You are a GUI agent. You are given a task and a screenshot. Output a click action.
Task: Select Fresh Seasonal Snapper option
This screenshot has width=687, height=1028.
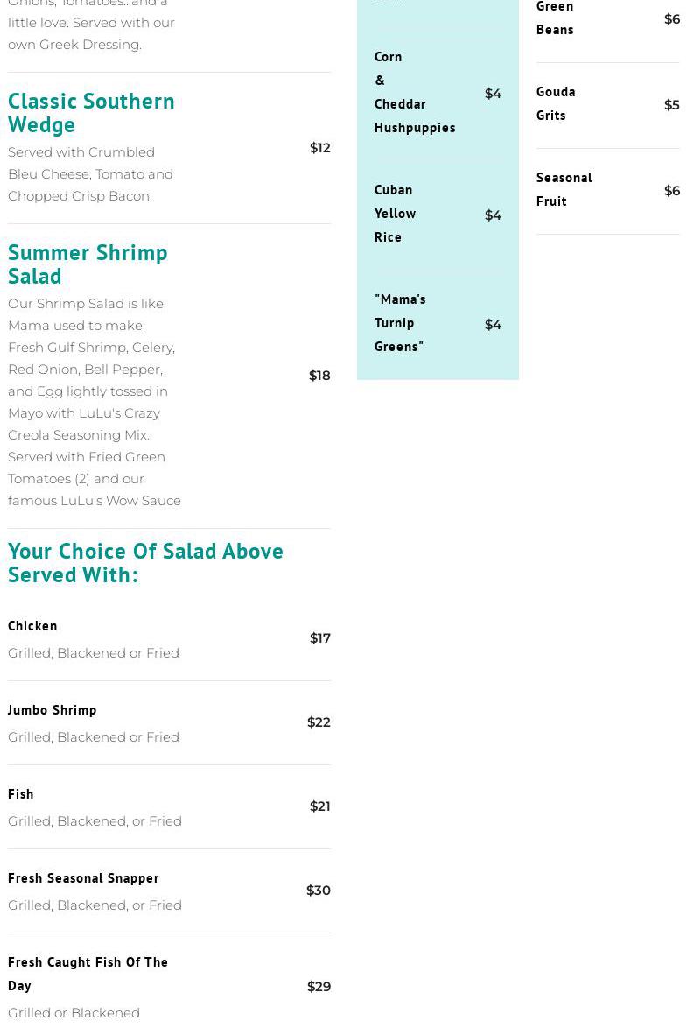(83, 877)
